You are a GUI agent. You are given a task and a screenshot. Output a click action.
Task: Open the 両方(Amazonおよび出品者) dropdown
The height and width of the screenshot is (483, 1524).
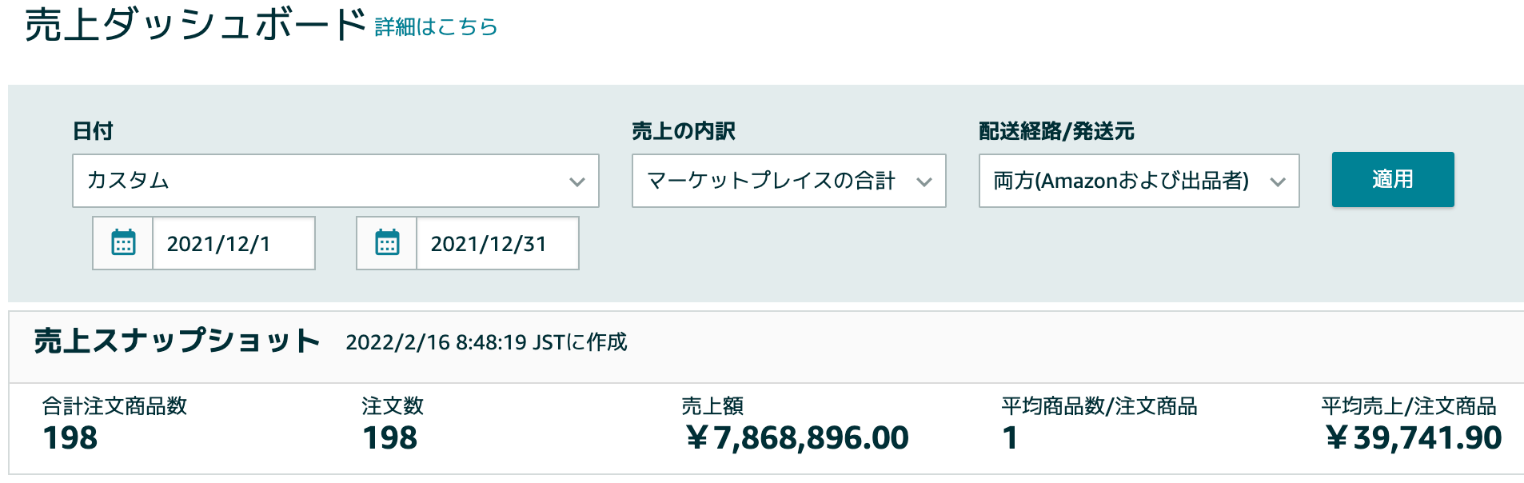(x=1139, y=181)
